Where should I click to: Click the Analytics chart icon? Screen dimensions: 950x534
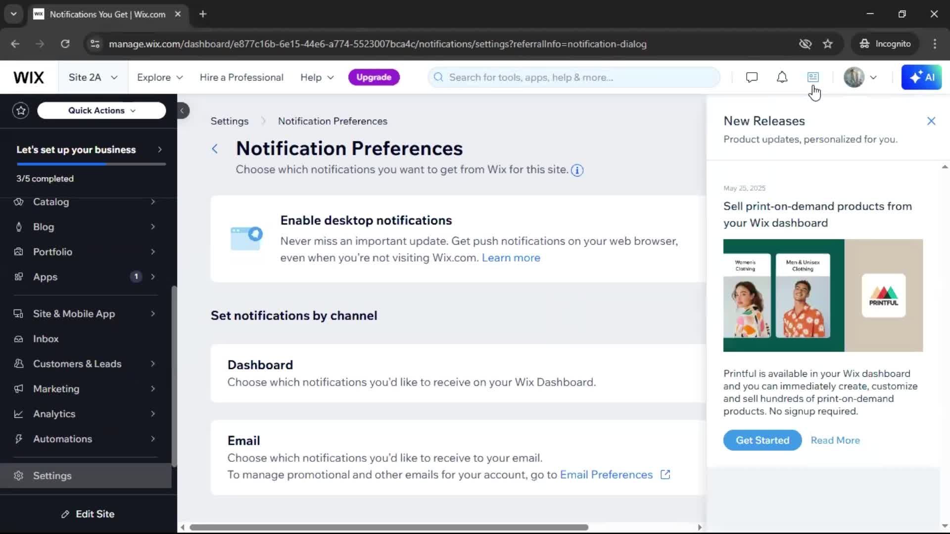click(19, 414)
